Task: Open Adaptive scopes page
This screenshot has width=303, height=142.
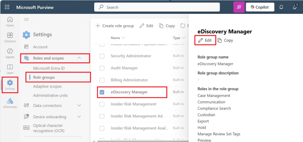Action: (x=47, y=86)
